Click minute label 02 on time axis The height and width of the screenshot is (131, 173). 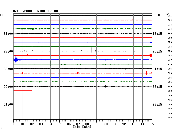point(32,124)
